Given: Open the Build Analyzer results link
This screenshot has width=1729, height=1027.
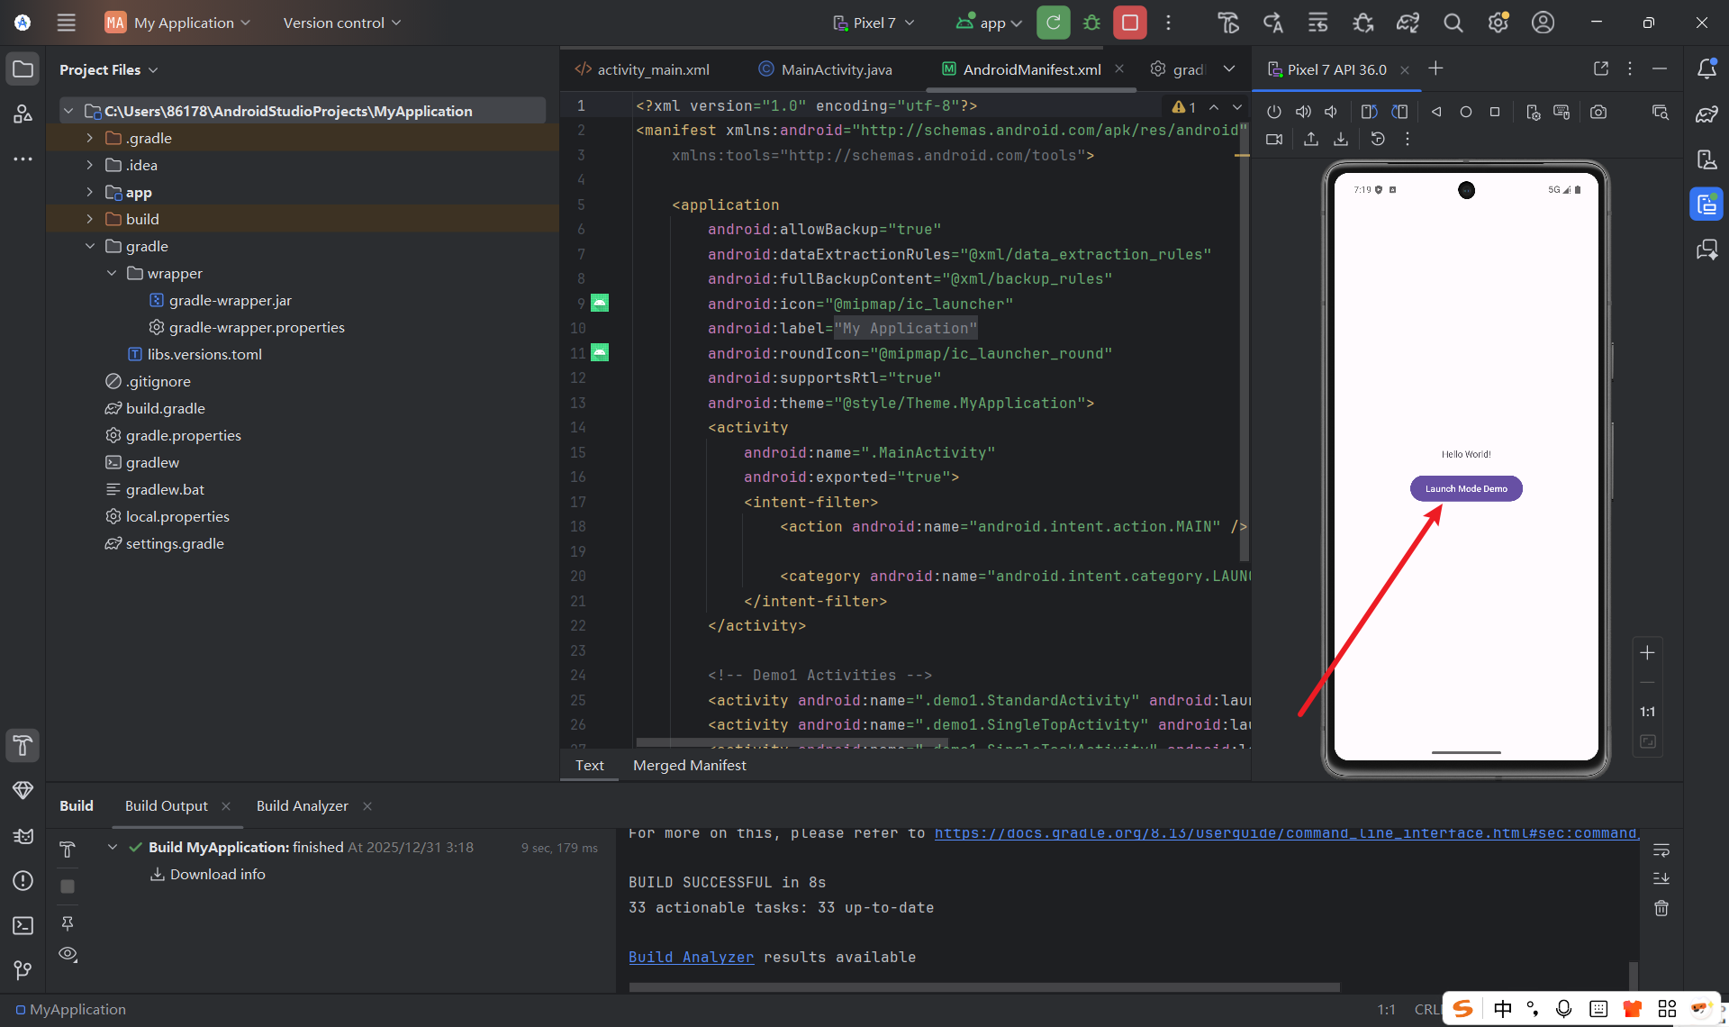Looking at the screenshot, I should coord(691,957).
